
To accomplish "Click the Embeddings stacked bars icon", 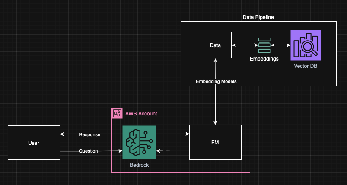I will point(264,45).
